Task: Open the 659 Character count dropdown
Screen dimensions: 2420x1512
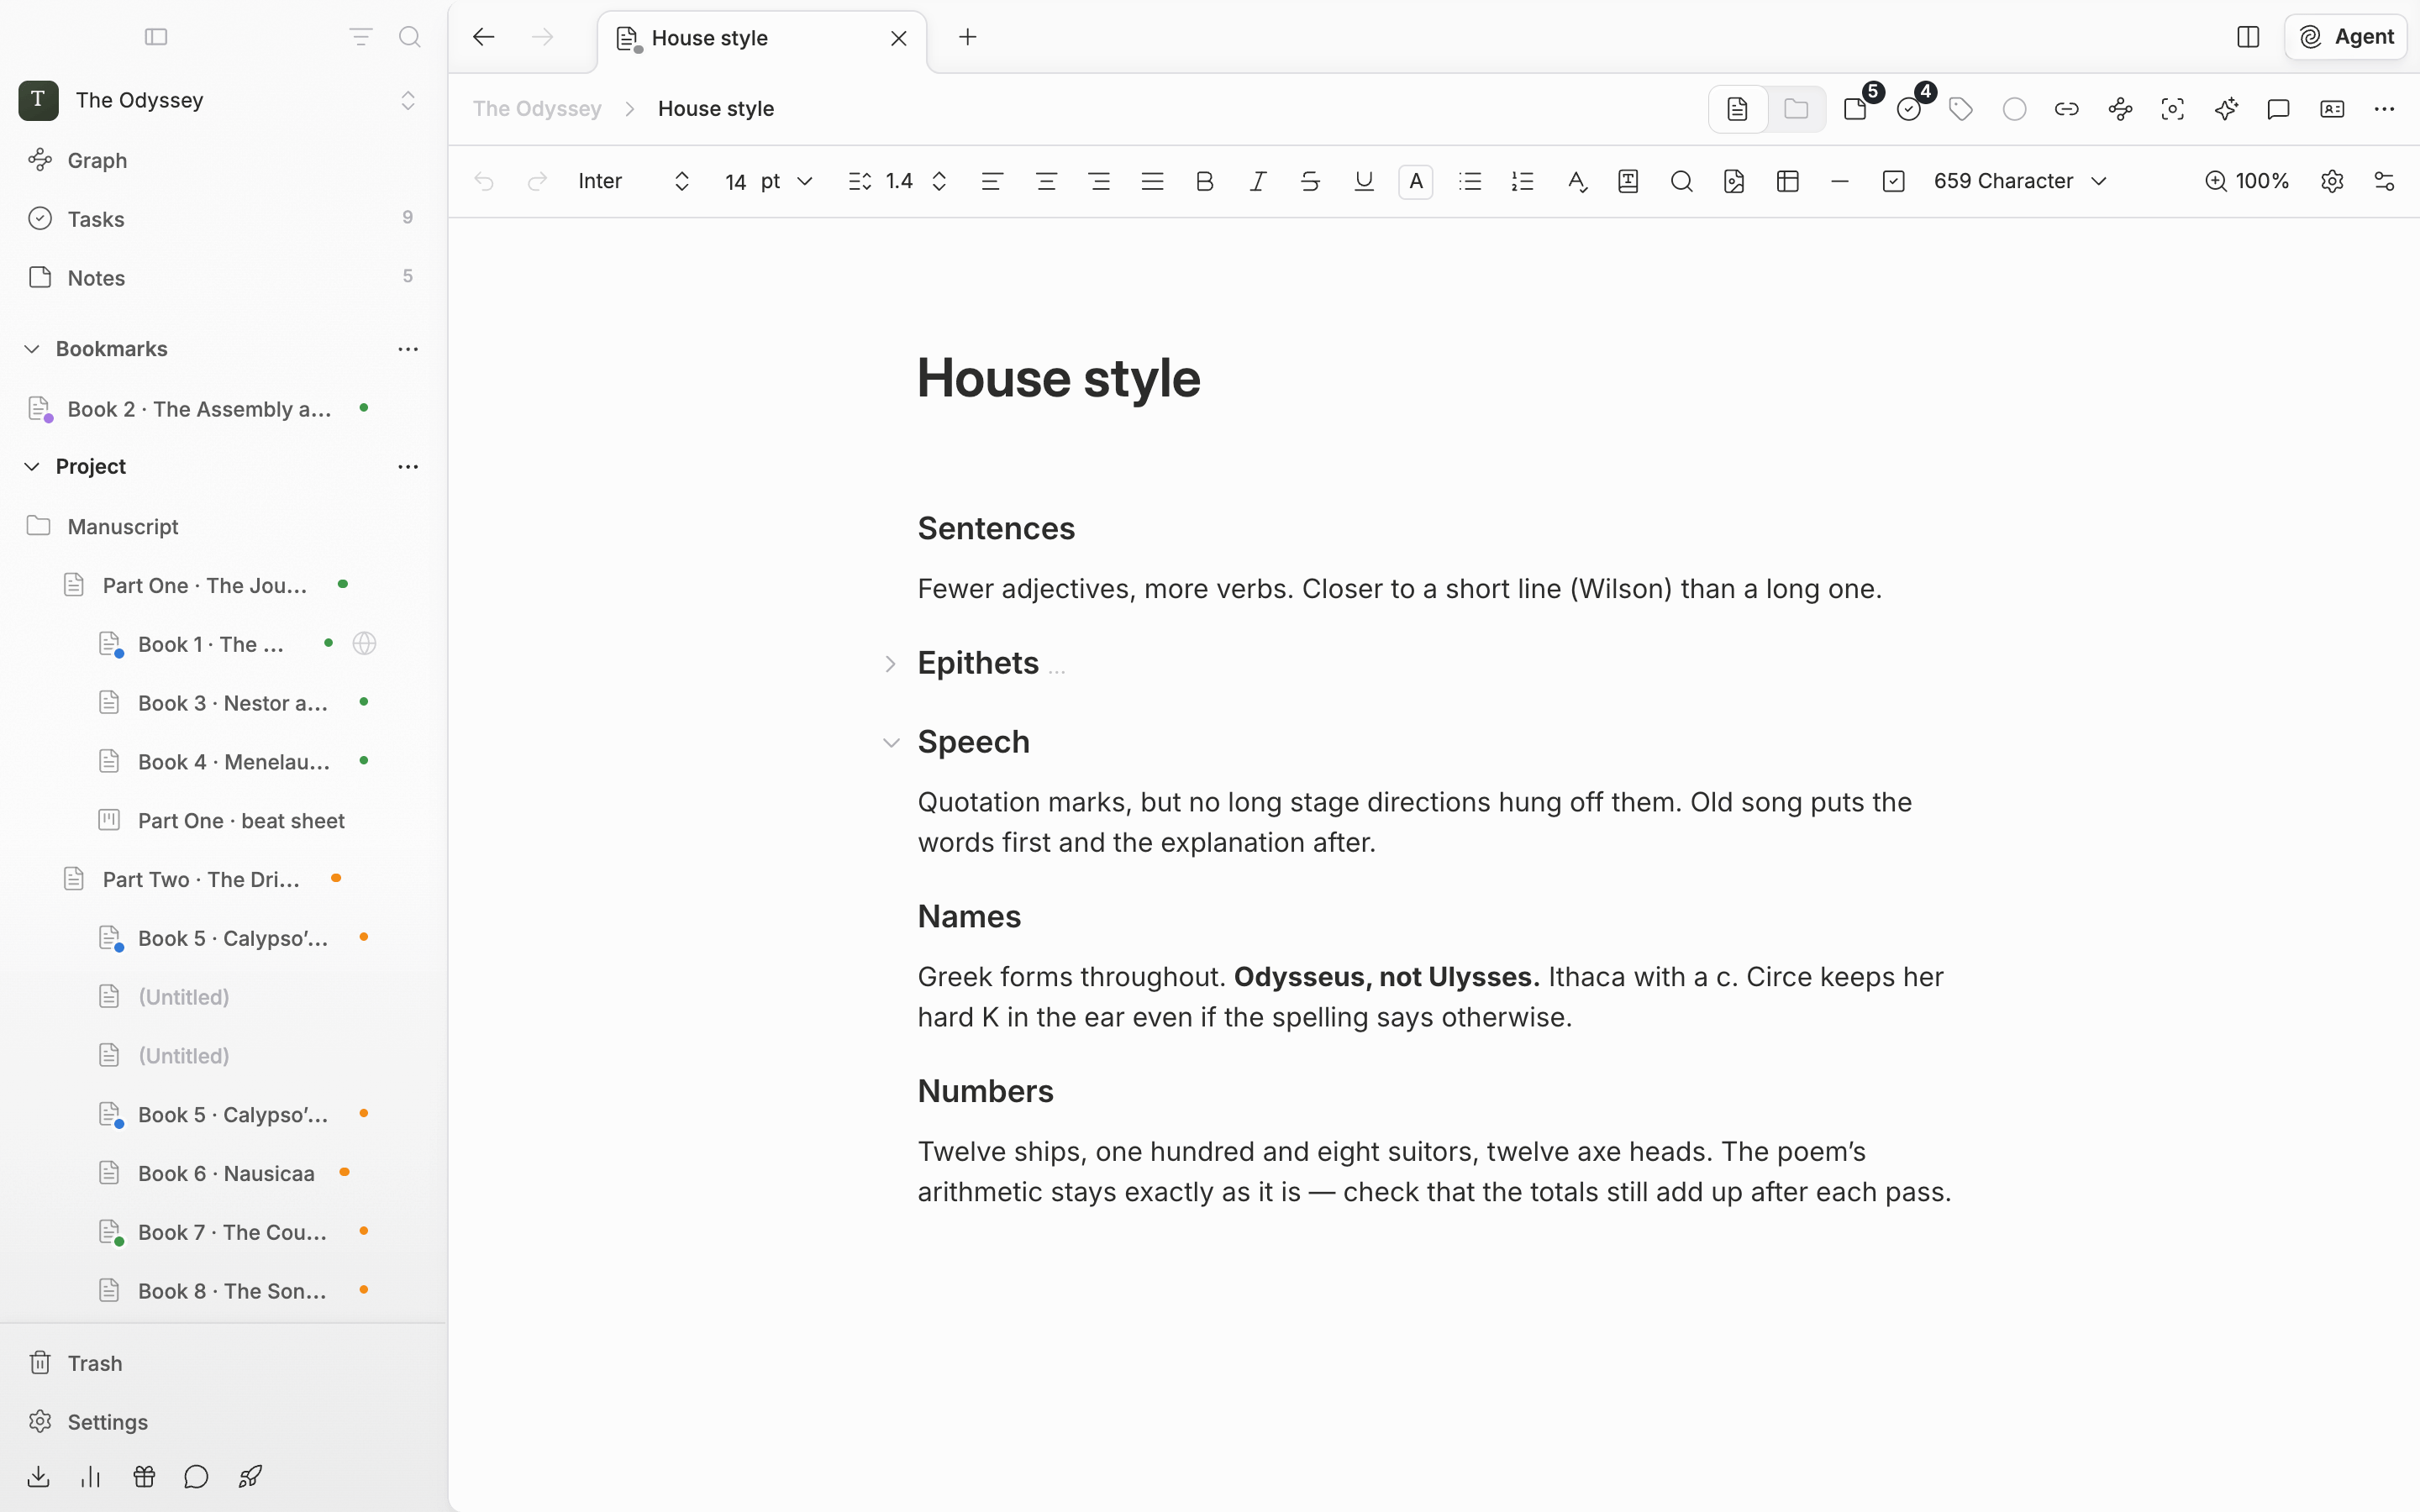Action: [x=2020, y=181]
